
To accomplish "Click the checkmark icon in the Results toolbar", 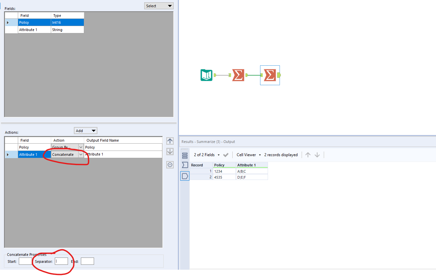I will pyautogui.click(x=226, y=155).
